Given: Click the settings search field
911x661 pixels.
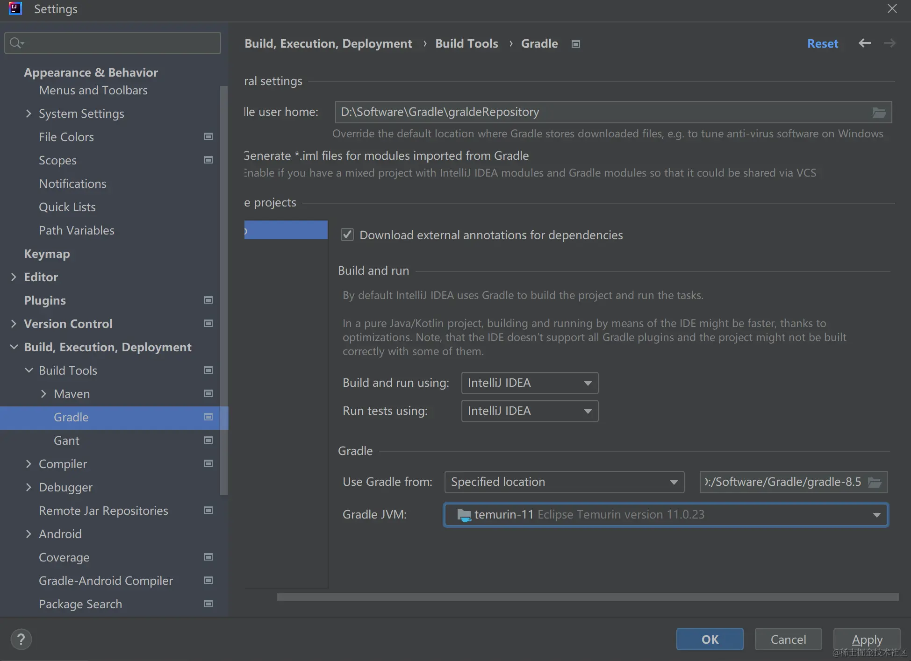Looking at the screenshot, I should [113, 43].
